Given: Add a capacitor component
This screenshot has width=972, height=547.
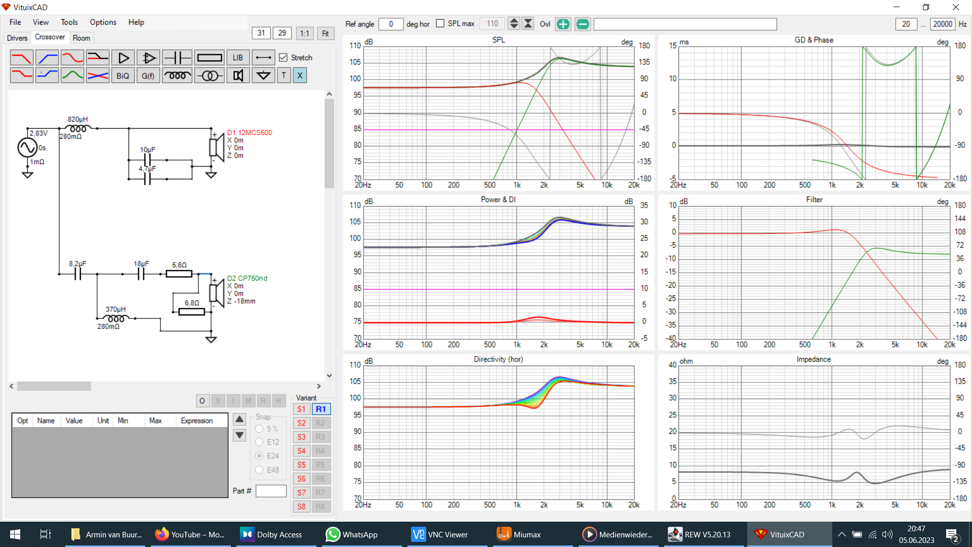Looking at the screenshot, I should click(177, 58).
